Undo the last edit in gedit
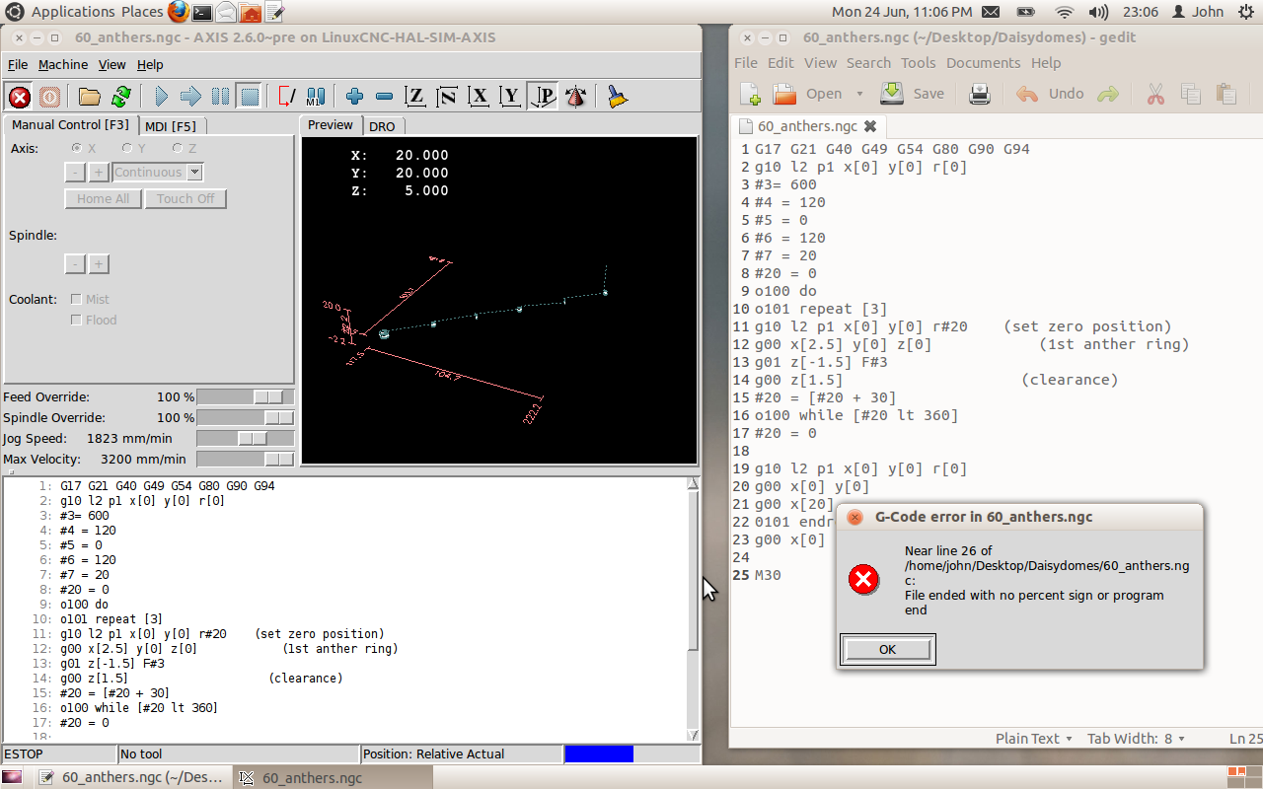Screen dimensions: 1263x789 point(1051,94)
